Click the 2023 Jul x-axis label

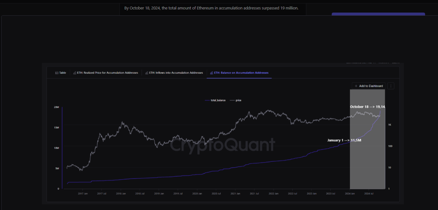[330, 194]
